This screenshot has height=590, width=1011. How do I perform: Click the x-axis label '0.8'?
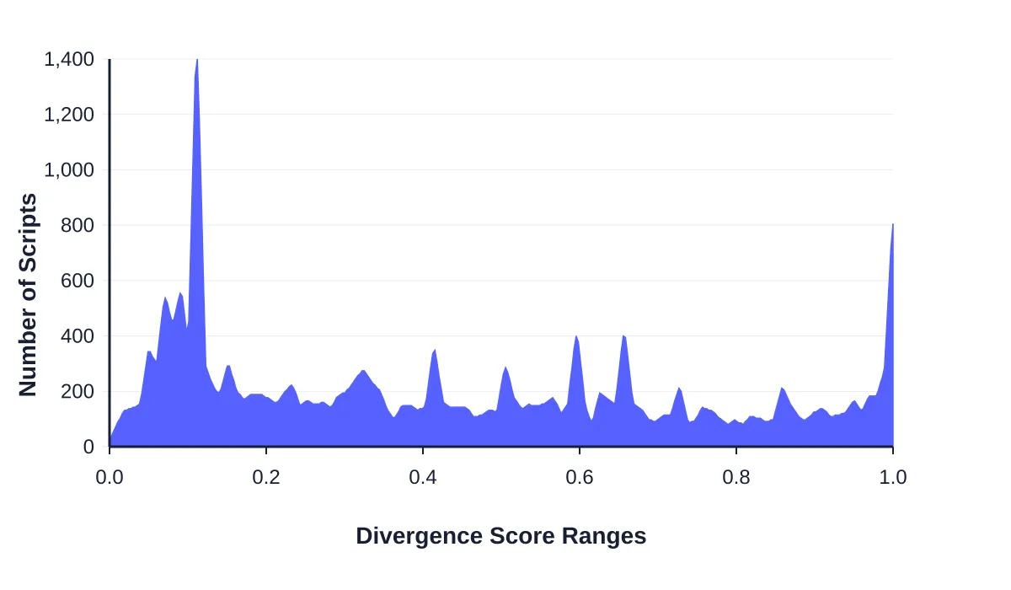click(x=736, y=477)
